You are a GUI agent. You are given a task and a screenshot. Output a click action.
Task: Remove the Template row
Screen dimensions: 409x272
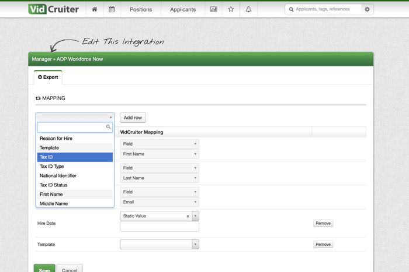(x=323, y=245)
